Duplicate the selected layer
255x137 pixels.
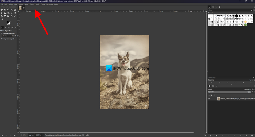coord(234,136)
